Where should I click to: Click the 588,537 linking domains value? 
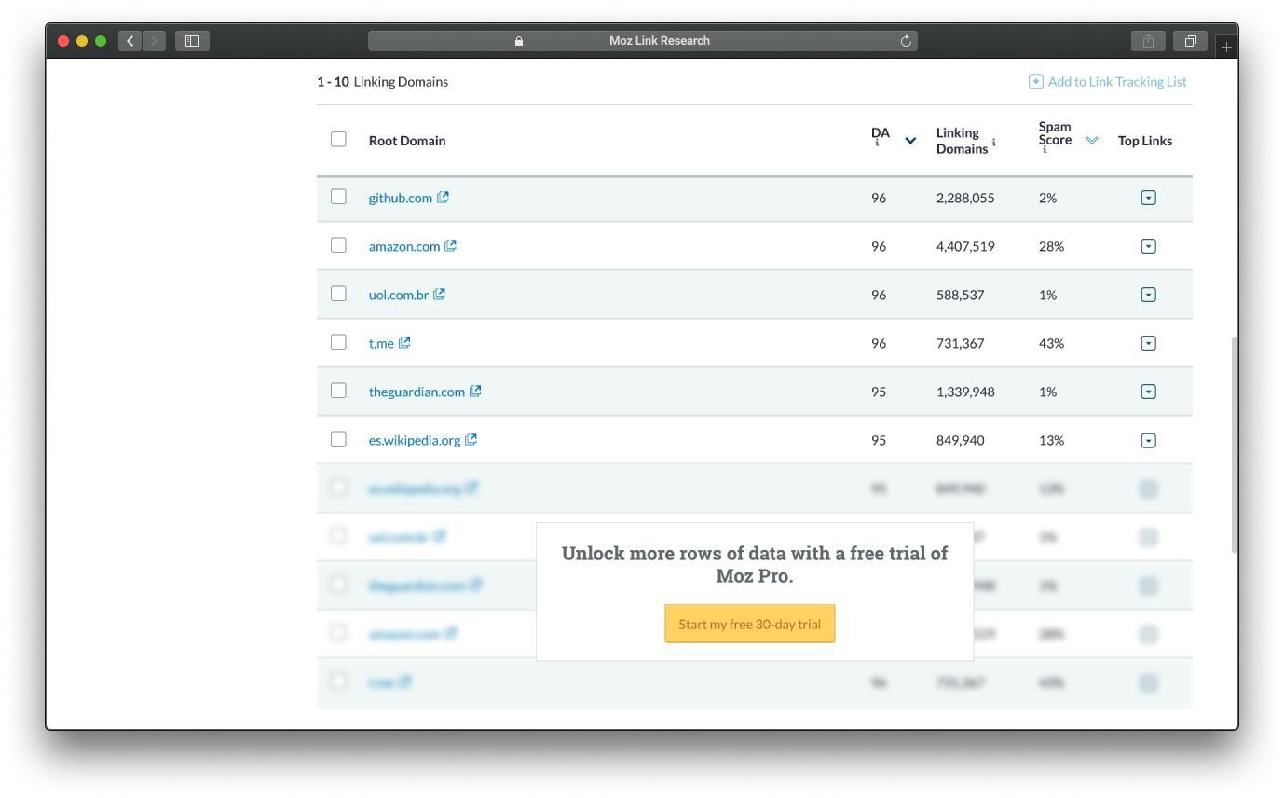tap(960, 295)
